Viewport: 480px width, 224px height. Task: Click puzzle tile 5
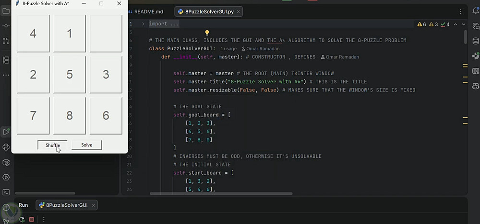70,75
